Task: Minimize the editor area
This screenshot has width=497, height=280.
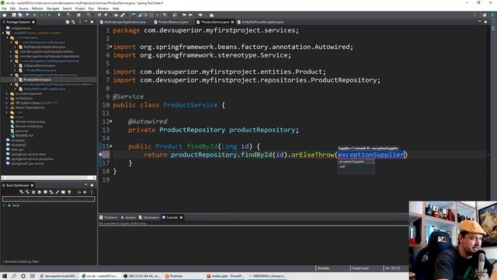Action: [480, 22]
